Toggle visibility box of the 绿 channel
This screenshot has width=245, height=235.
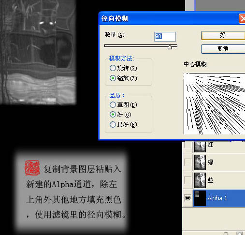click(187, 162)
